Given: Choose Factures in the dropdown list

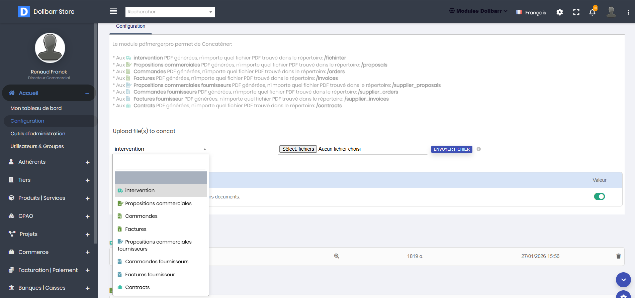Looking at the screenshot, I should (x=161, y=229).
